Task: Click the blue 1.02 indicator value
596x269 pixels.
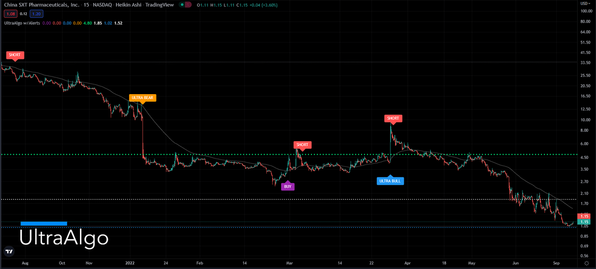Action: click(x=108, y=23)
